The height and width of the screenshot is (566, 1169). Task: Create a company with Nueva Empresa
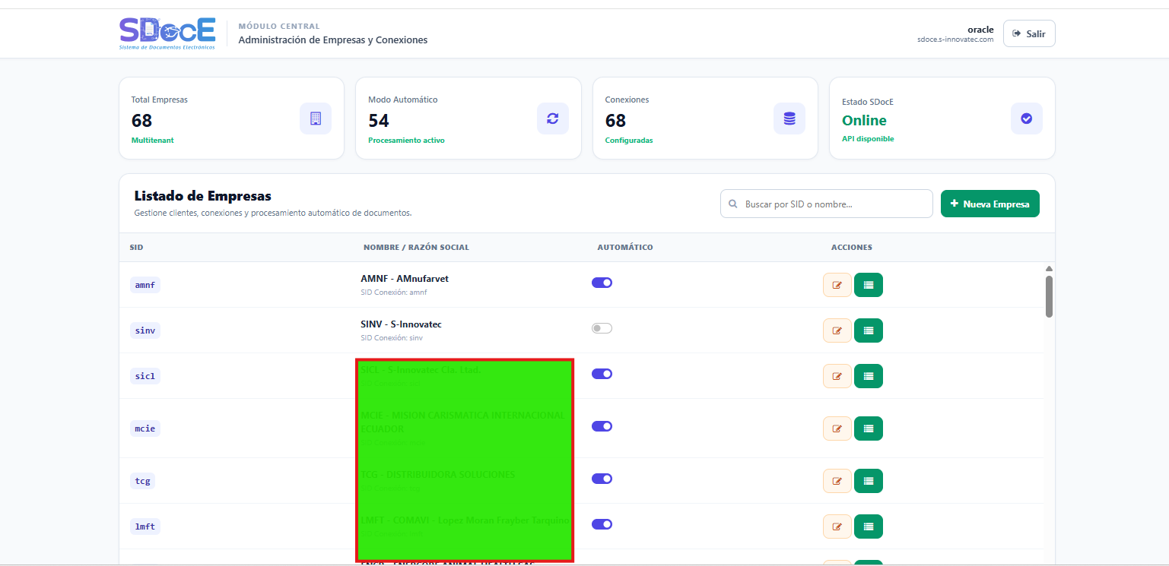click(x=990, y=204)
